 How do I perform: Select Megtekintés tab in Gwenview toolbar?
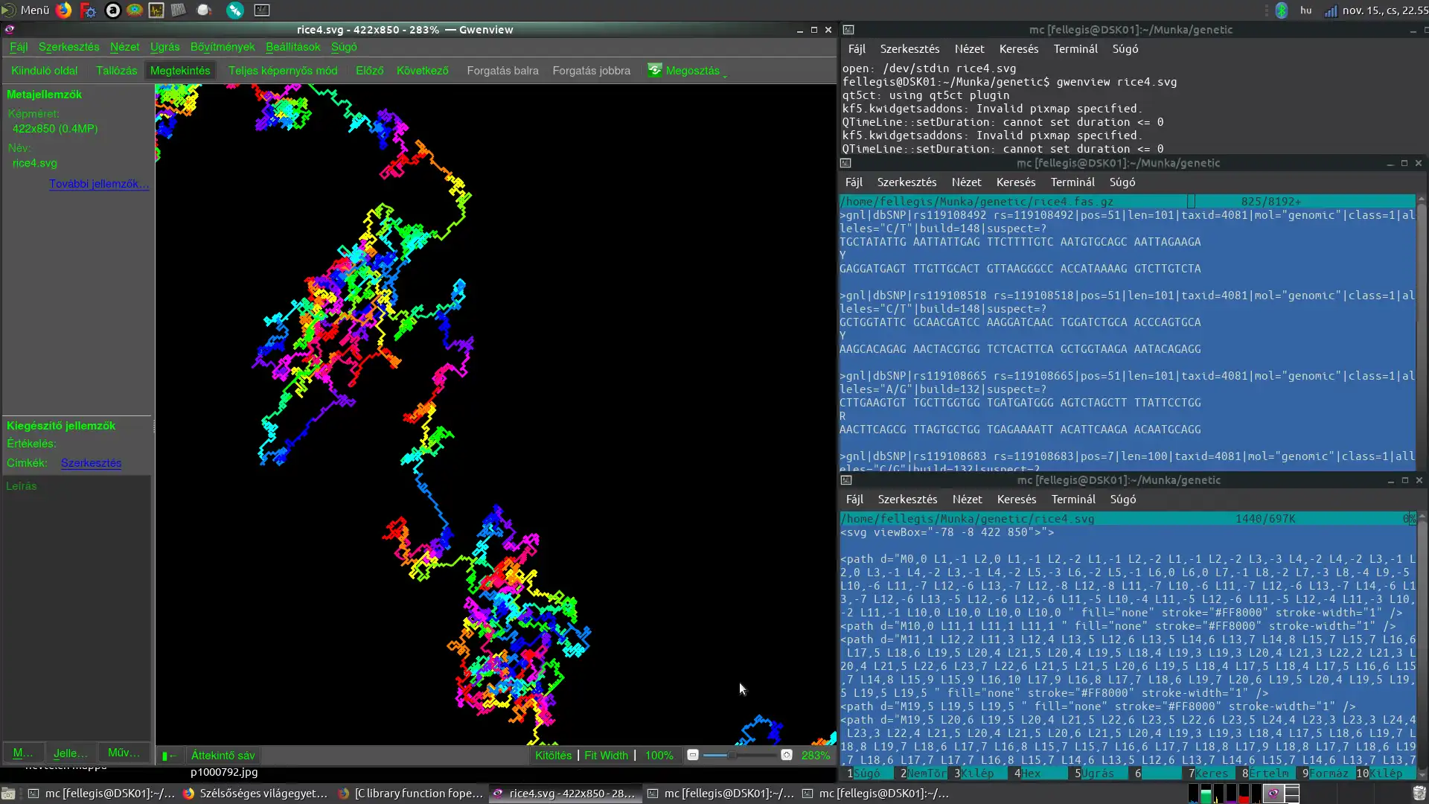pos(181,70)
